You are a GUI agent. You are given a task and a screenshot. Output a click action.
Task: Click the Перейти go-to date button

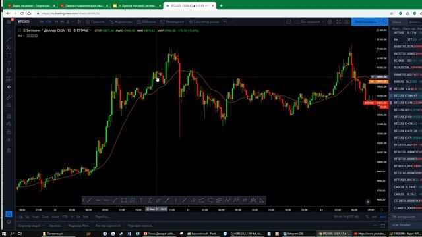coord(103,217)
